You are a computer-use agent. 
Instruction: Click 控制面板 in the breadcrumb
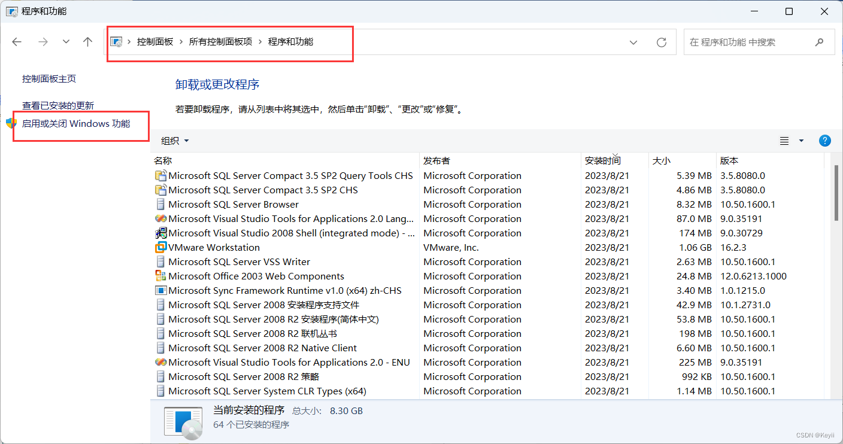pyautogui.click(x=155, y=42)
